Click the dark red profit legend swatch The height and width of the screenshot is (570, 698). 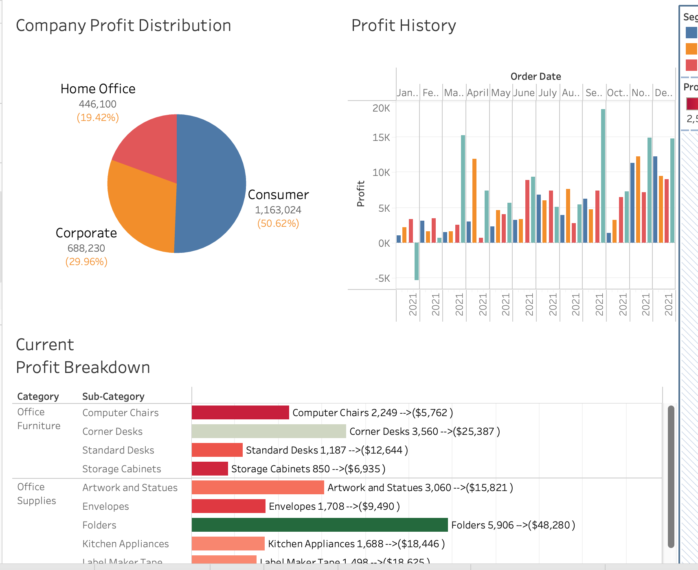(692, 104)
